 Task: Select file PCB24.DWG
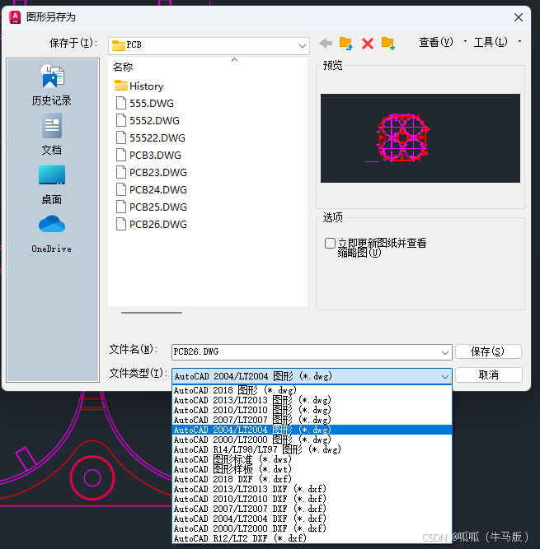pyautogui.click(x=152, y=190)
